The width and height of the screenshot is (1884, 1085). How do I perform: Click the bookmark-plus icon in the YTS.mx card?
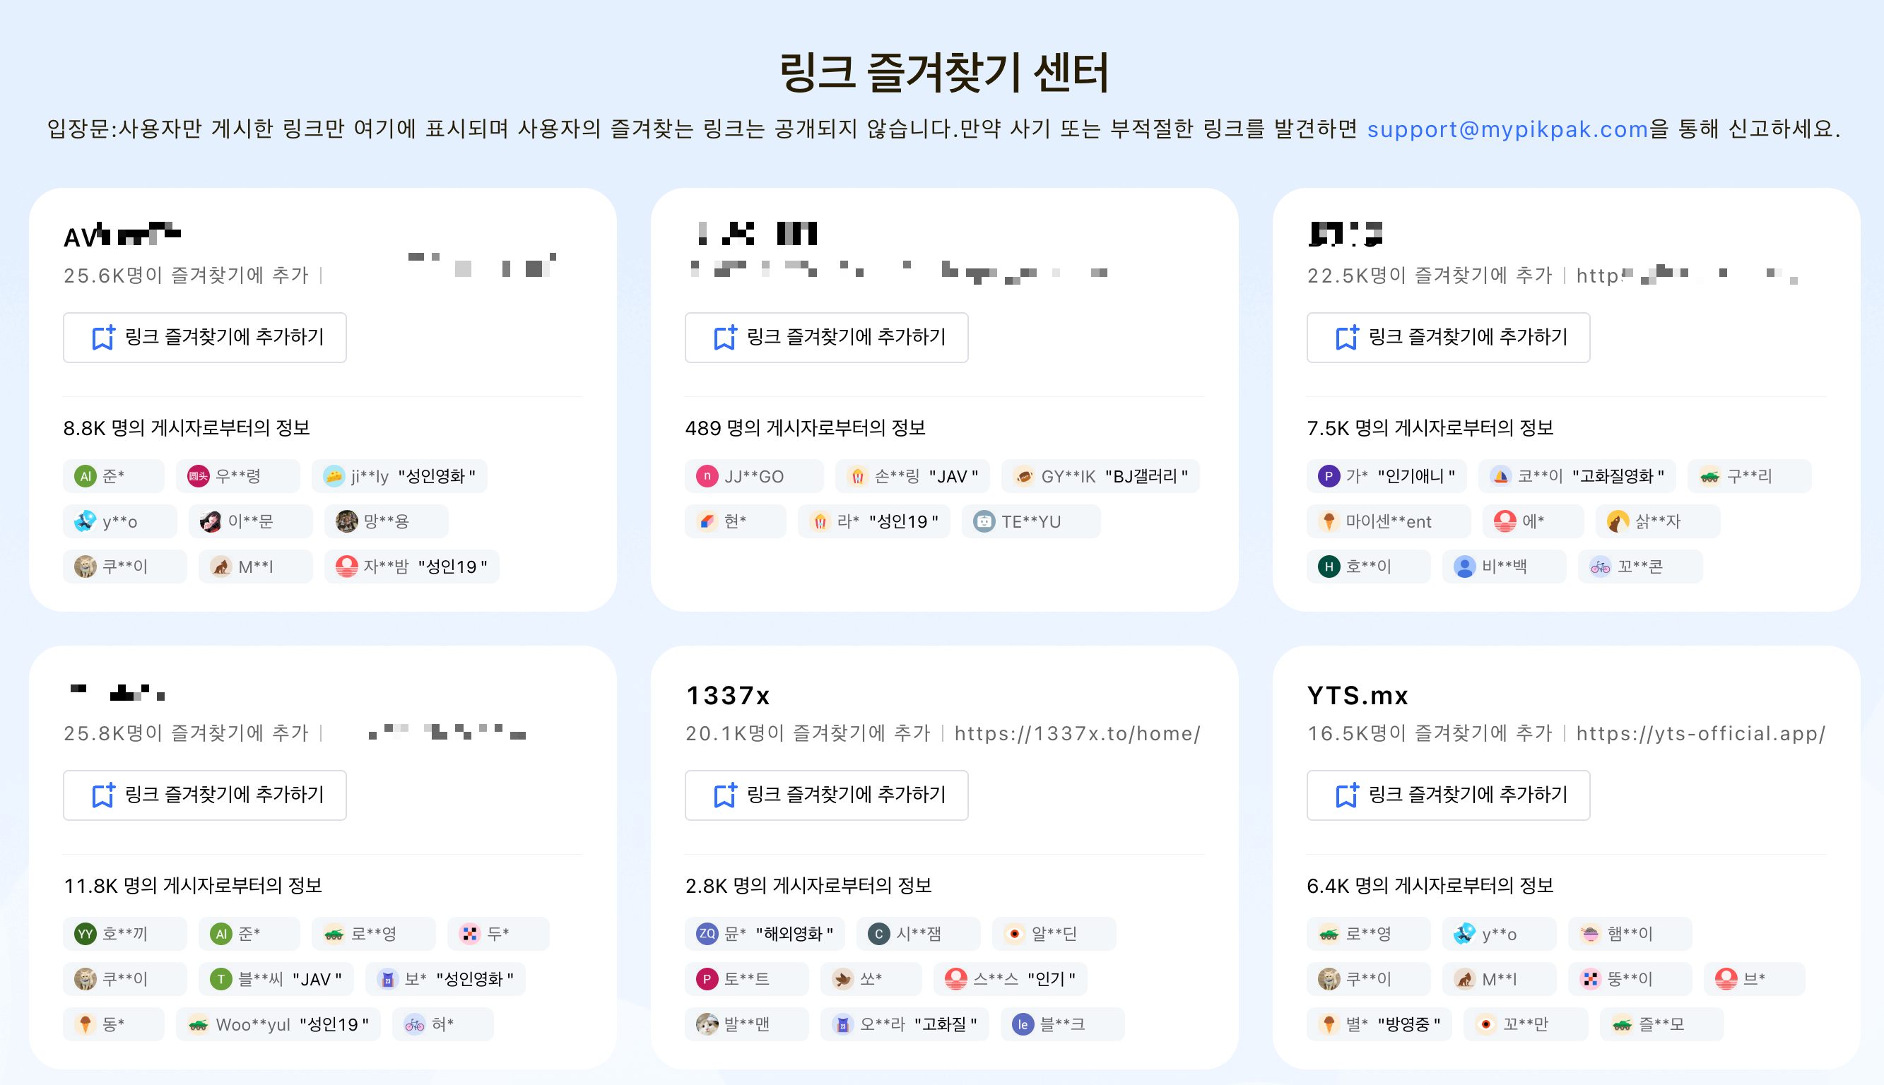[x=1347, y=795]
